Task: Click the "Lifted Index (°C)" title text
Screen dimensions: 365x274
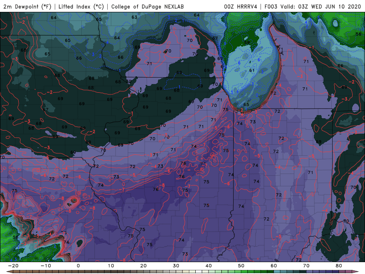Action: [x=81, y=7]
